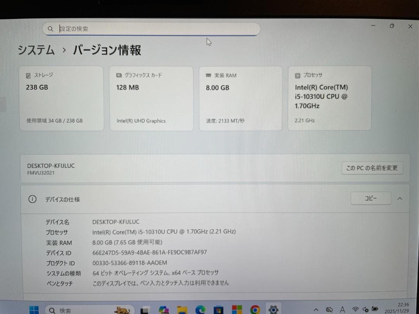Select システム in the breadcrumb navigation
419x314 pixels.
click(x=36, y=50)
